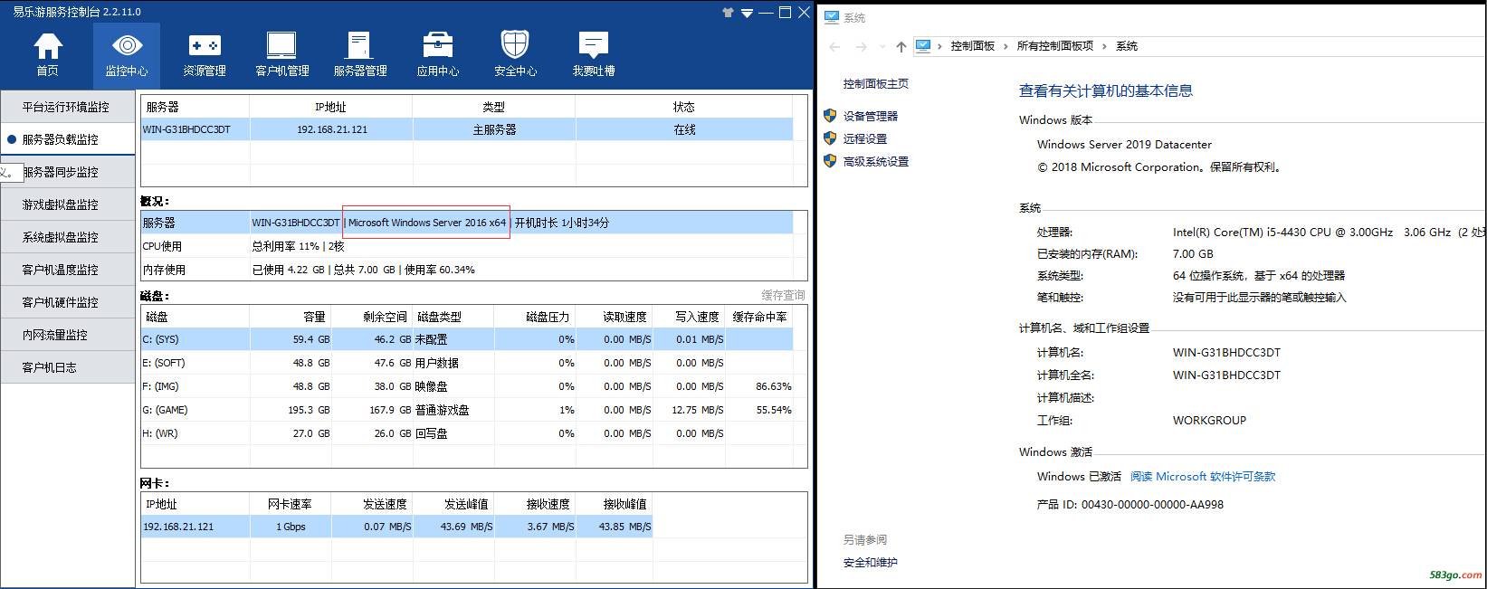Viewport: 1487px width, 589px height.
Task: Select disk row C: (SYS)
Action: [x=467, y=339]
